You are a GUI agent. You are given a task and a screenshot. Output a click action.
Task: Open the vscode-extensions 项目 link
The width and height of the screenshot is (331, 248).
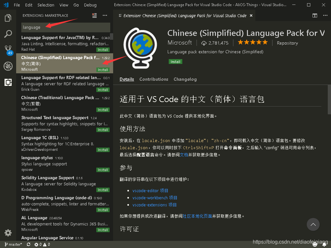coord(155,205)
